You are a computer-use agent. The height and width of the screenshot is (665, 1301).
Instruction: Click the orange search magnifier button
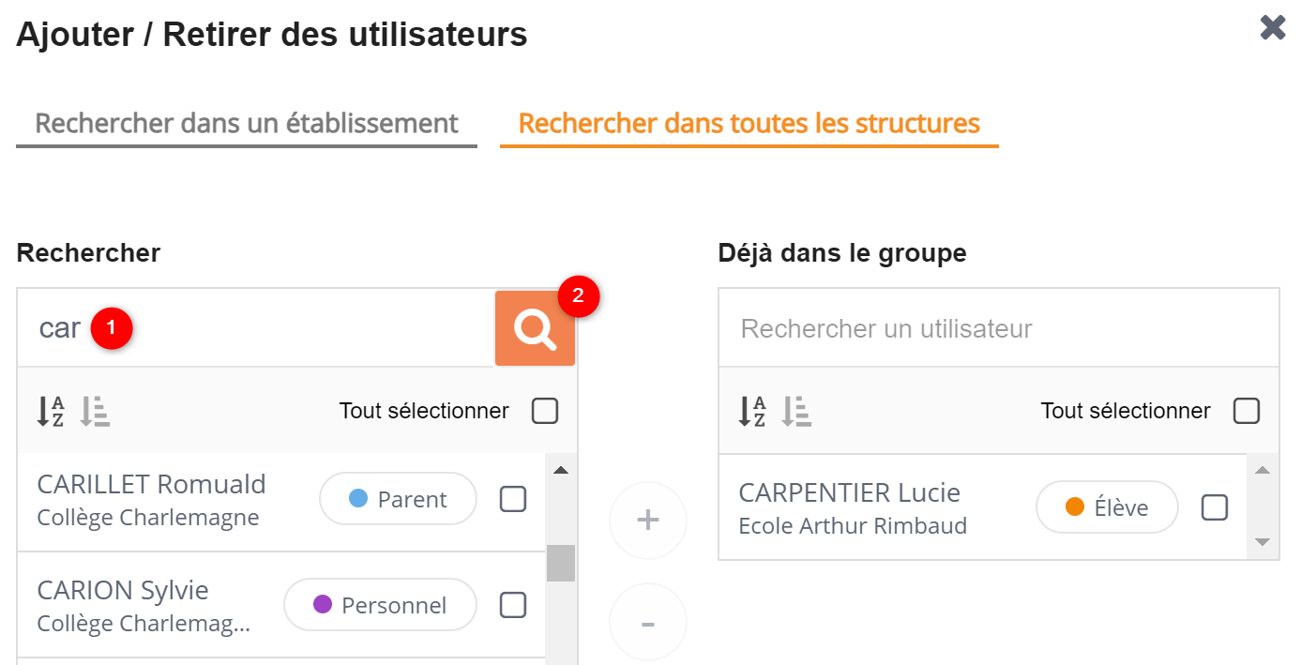pyautogui.click(x=535, y=328)
